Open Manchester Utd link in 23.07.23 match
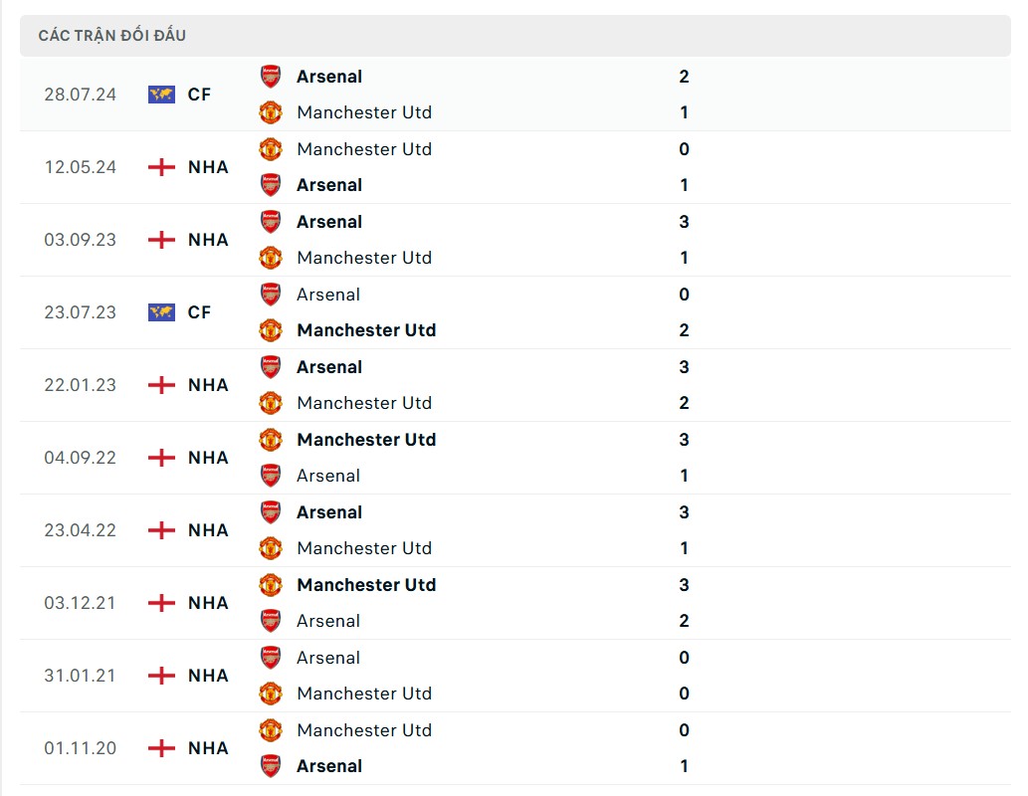Screen dimensions: 1028x796 366,330
